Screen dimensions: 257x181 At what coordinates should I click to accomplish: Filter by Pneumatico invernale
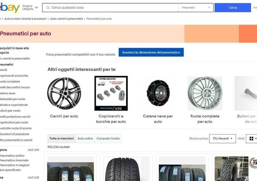click(x=14, y=160)
